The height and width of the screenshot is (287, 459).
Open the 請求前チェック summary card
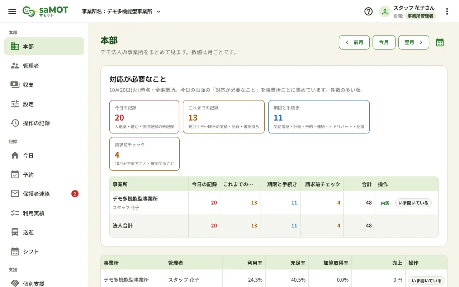[x=145, y=154]
